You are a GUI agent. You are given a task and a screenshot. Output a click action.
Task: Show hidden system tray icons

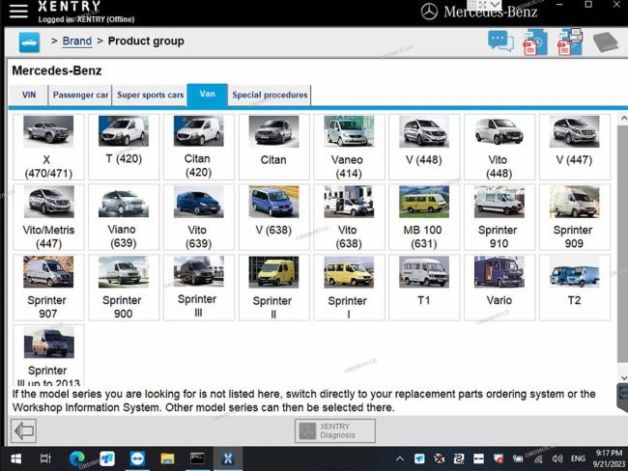click(x=402, y=458)
